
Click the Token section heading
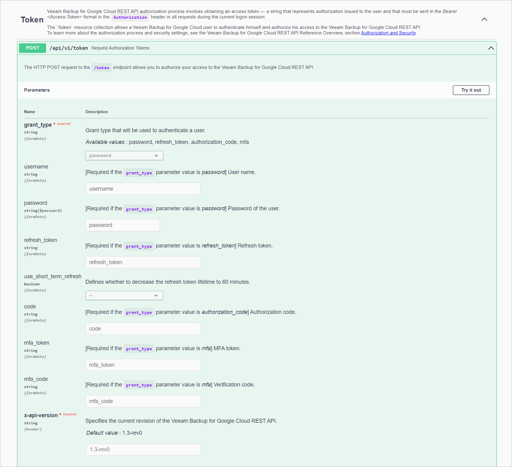pos(32,20)
